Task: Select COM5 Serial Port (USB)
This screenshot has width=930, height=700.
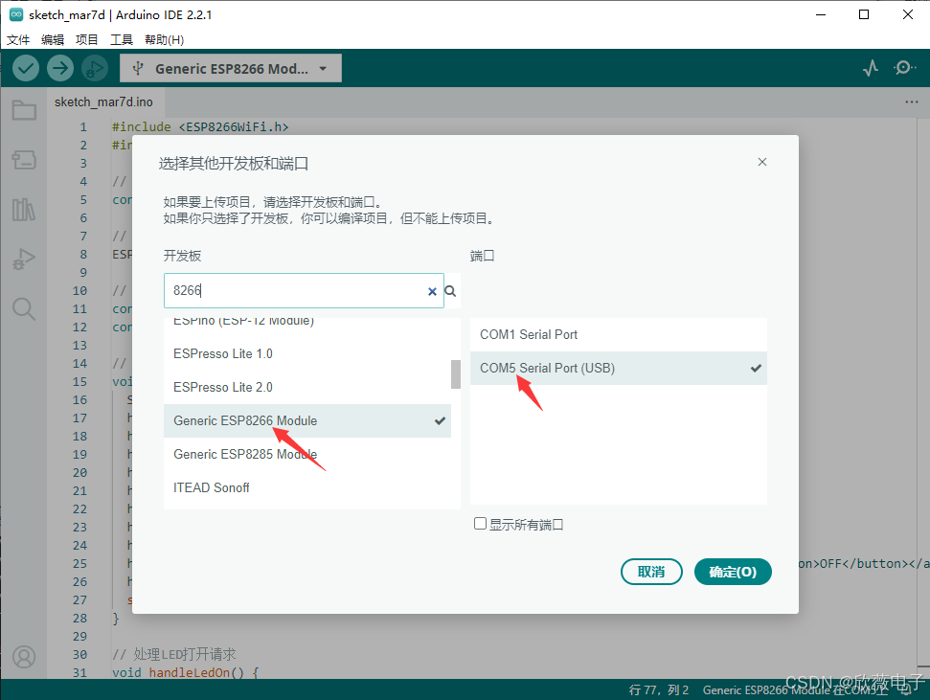Action: [x=619, y=368]
